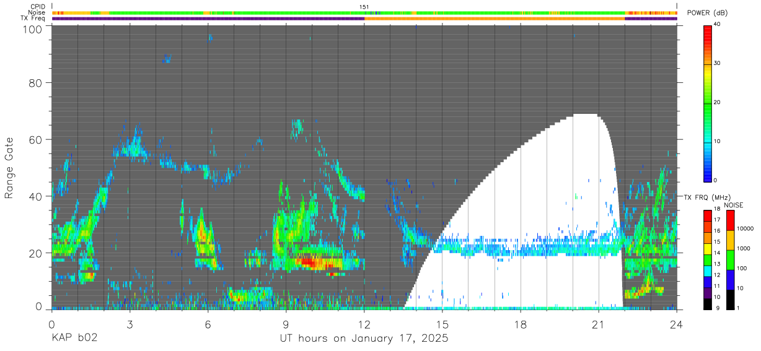Click the '60' range gate axis label

(35, 140)
